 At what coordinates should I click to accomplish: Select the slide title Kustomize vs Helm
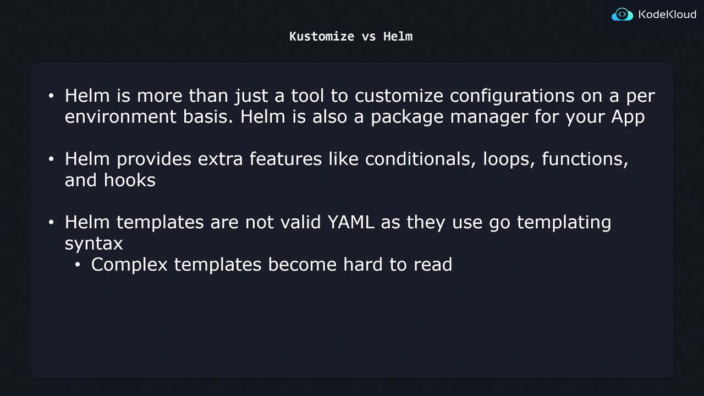pos(351,36)
